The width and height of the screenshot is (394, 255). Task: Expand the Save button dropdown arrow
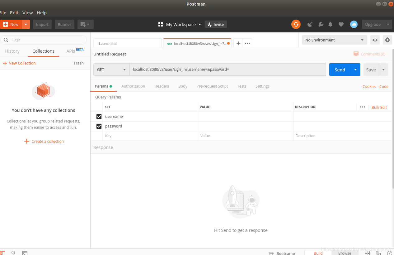383,70
